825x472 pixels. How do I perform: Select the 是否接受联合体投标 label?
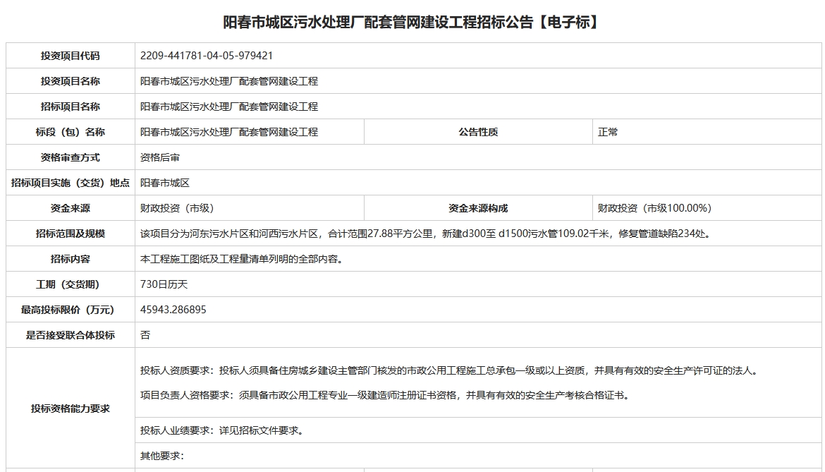(71, 335)
